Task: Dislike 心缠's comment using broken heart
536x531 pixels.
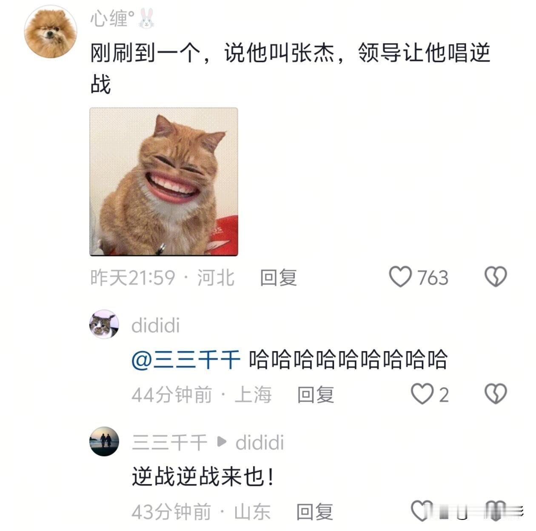Action: 496,277
